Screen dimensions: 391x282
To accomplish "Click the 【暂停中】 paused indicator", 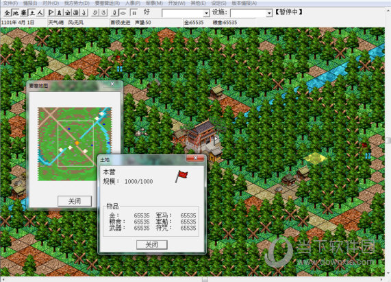I will tap(288, 12).
